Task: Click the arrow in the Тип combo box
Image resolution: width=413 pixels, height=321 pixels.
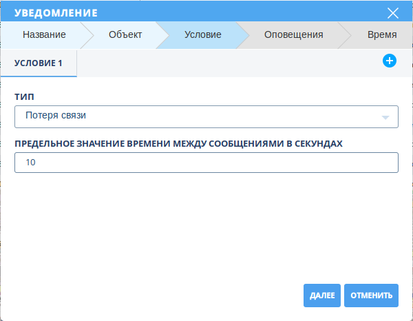Action: [x=385, y=117]
